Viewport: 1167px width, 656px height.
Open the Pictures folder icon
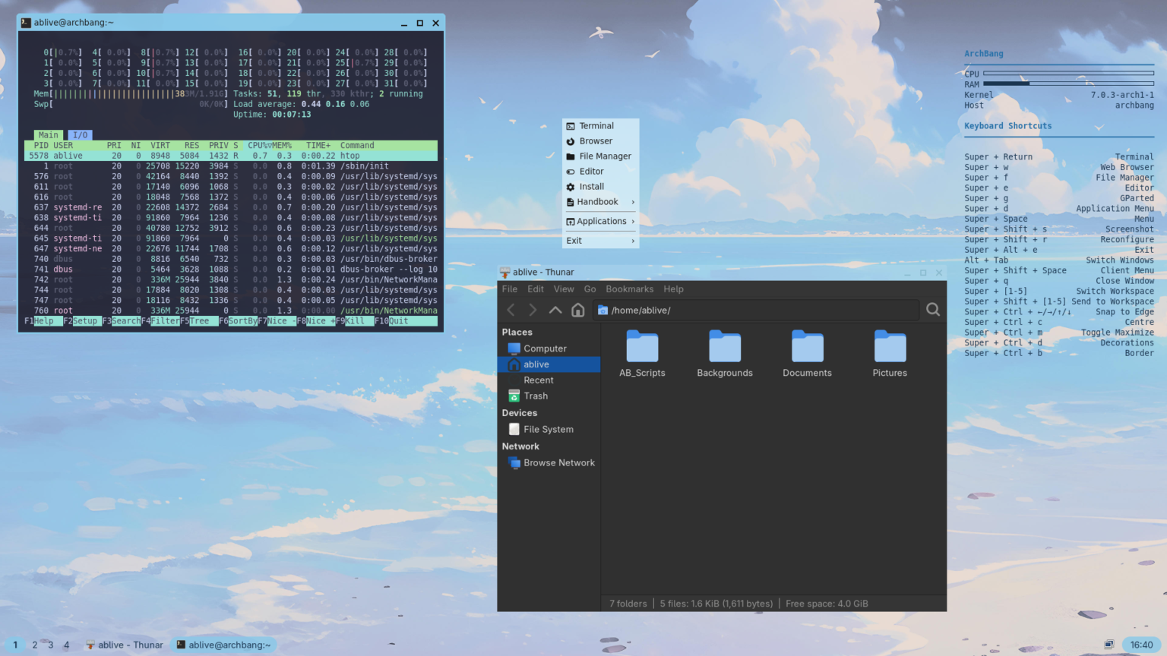click(890, 347)
